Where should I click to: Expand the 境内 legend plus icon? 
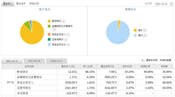145,35
